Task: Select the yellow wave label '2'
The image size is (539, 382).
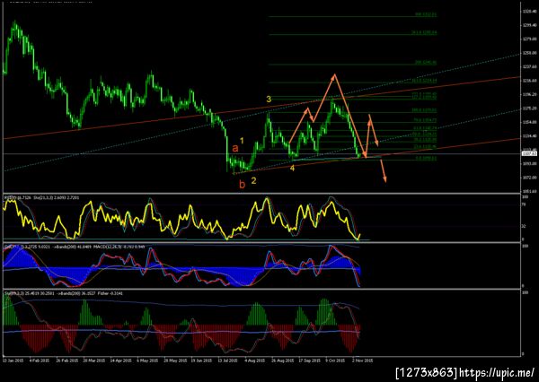Action: tap(253, 181)
